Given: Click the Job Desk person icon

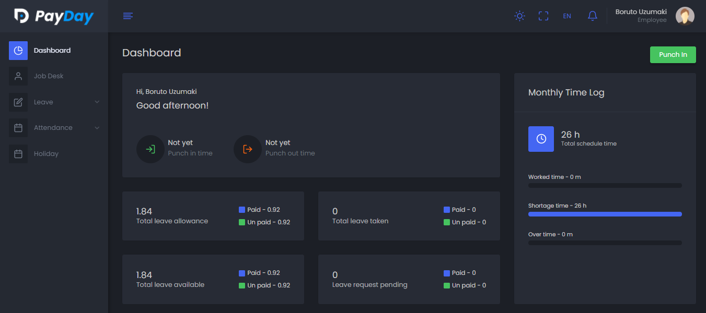Looking at the screenshot, I should click(x=18, y=76).
